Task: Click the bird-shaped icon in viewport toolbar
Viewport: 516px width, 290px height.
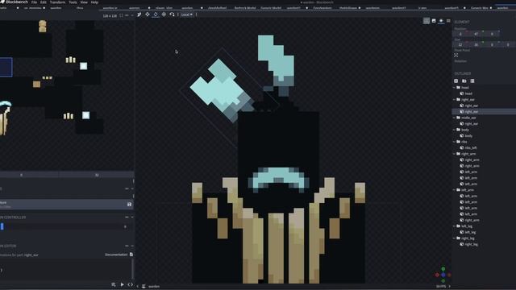Action: (x=139, y=14)
